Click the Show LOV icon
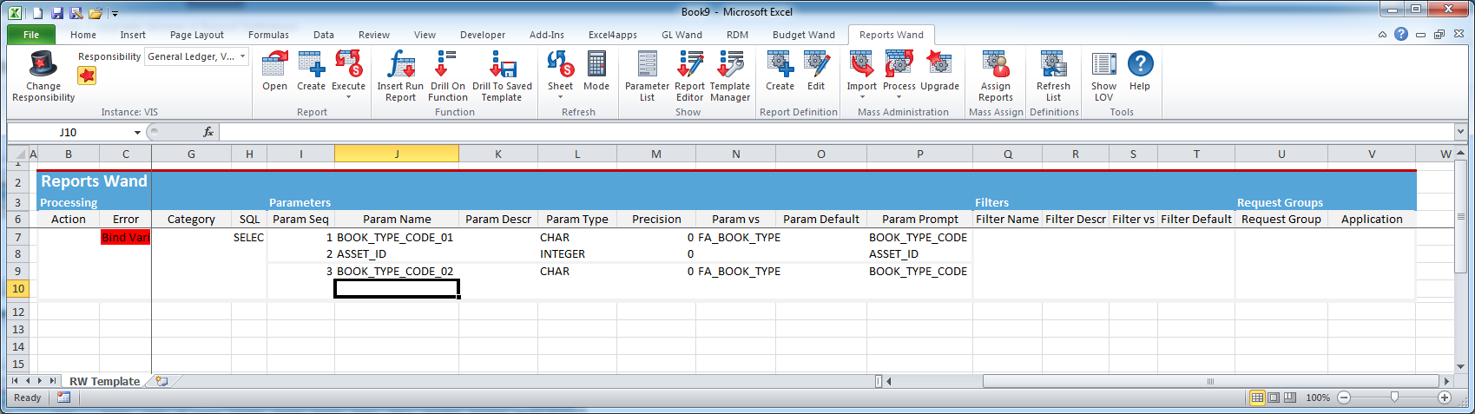 coord(1103,64)
